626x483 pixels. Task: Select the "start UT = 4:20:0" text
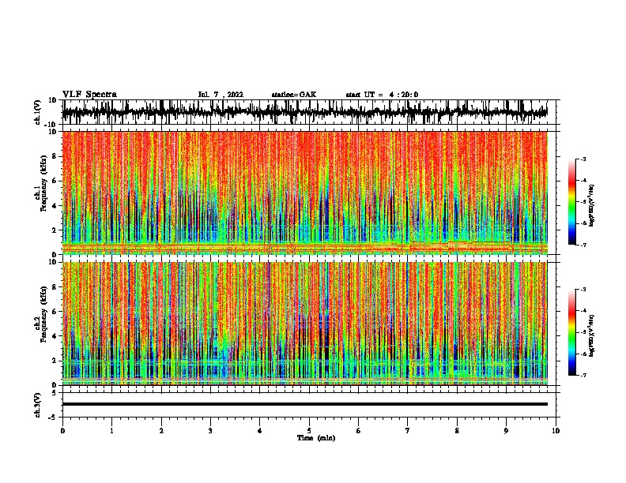(382, 95)
